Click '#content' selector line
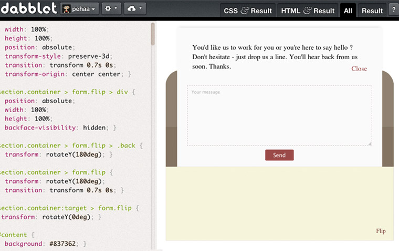 click(13, 235)
